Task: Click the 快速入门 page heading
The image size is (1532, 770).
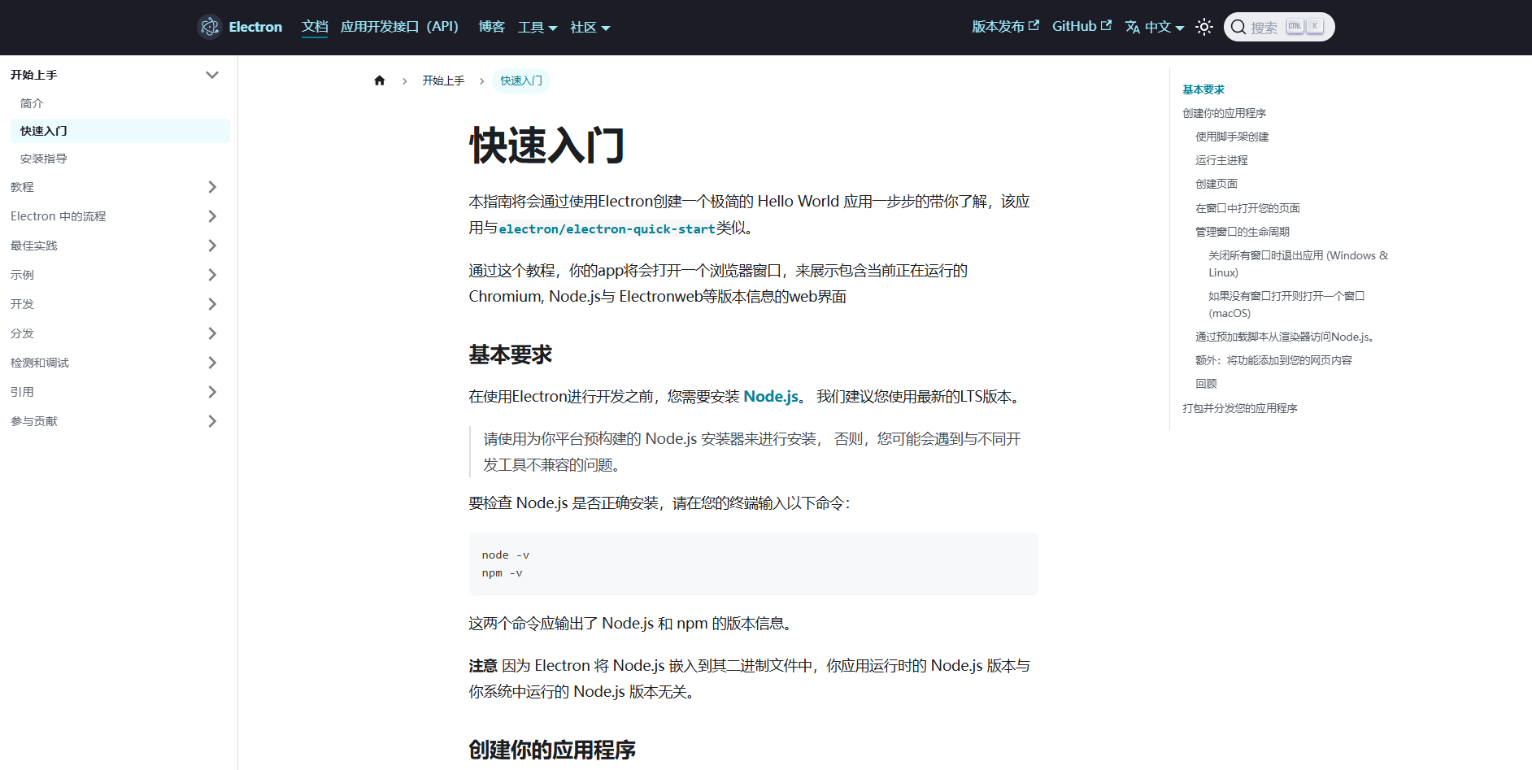Action: (x=546, y=146)
